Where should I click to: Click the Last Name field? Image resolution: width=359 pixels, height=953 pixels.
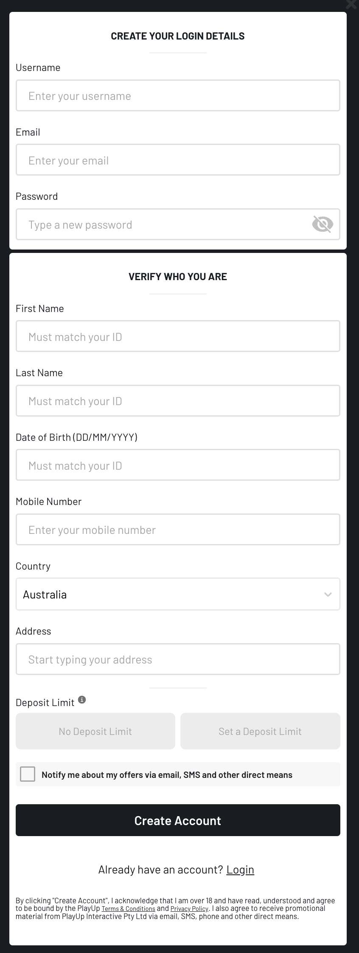click(178, 400)
